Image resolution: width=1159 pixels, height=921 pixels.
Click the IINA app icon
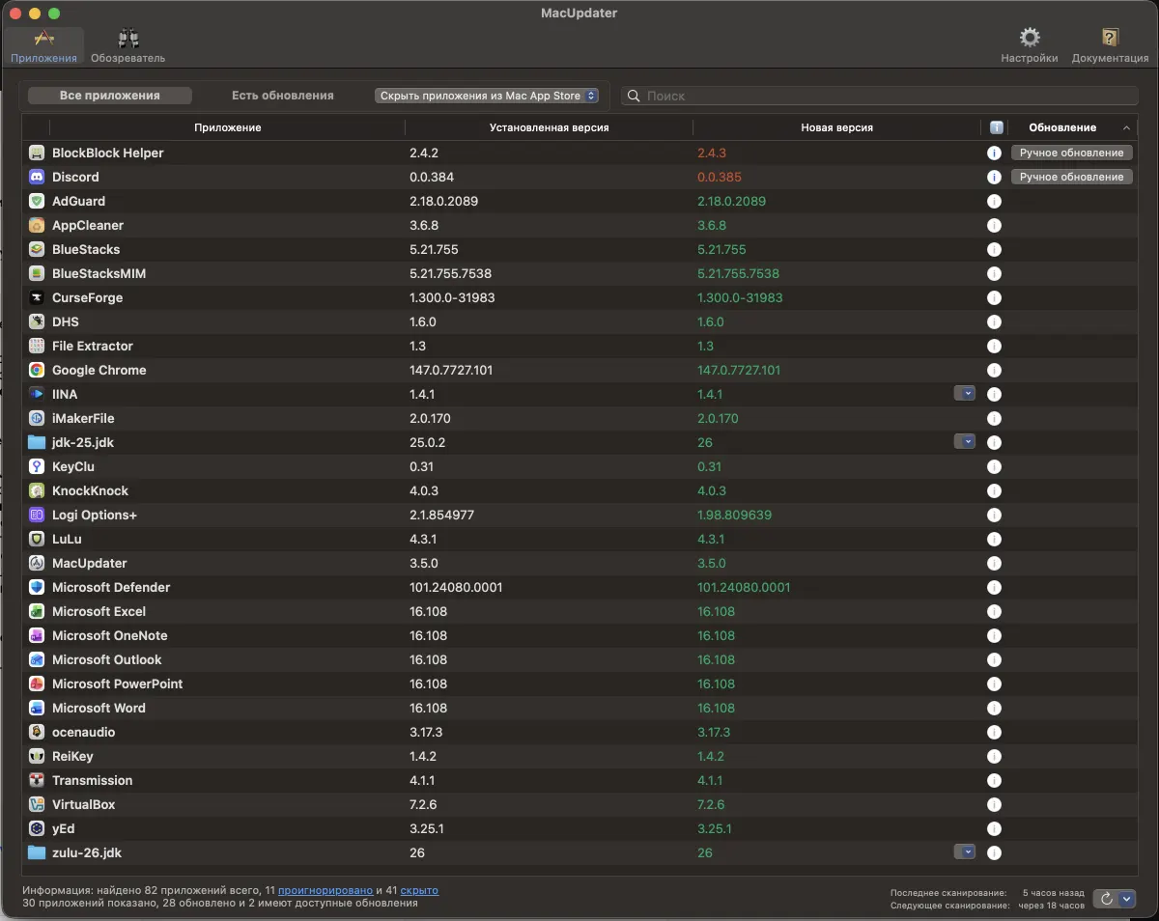point(37,394)
